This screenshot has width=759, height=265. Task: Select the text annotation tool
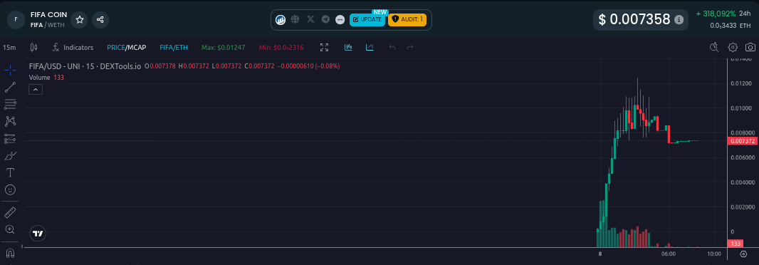pyautogui.click(x=10, y=172)
